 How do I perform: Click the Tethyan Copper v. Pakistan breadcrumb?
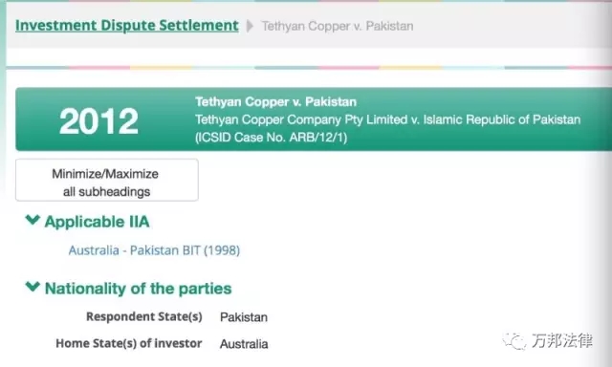click(x=338, y=26)
